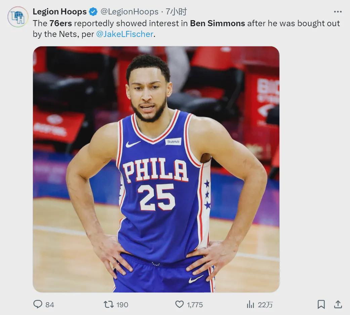350x315 pixels.
Task: Open view analytics bar chart icon
Action: (250, 304)
